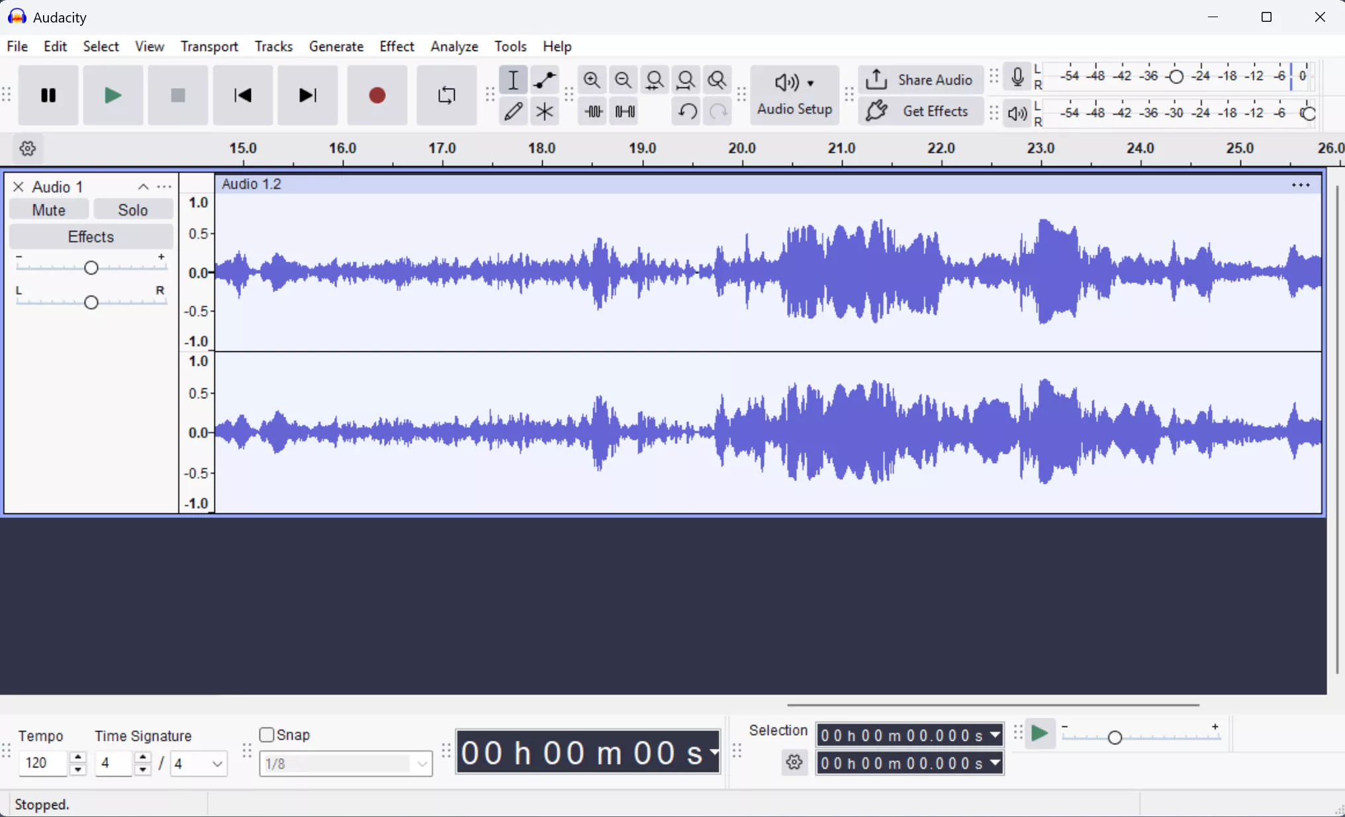Click the Redo arrow icon
The height and width of the screenshot is (817, 1345).
click(x=718, y=111)
